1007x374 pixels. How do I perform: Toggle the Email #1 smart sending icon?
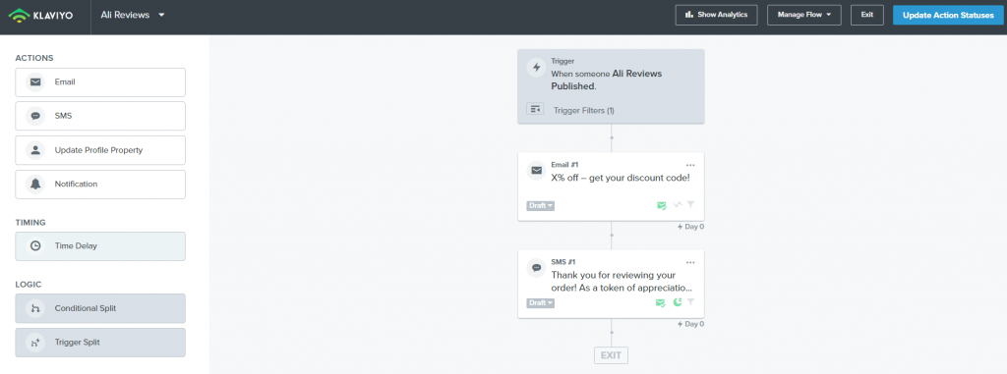coord(662,205)
